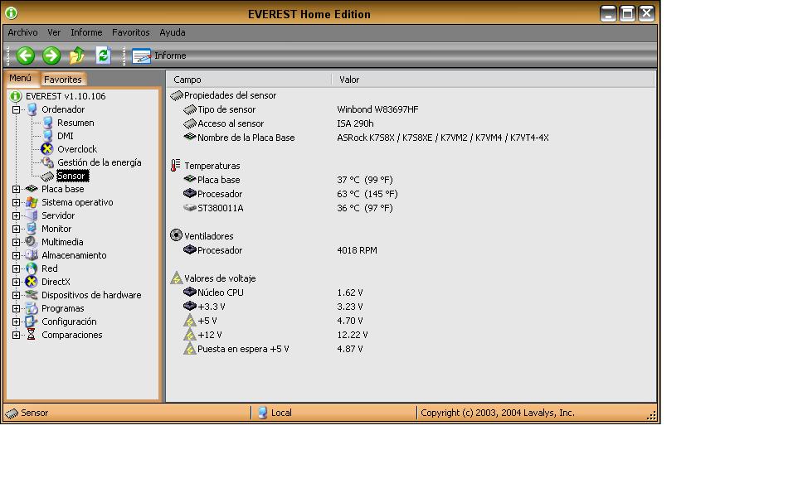Select the Núcleo CPU voltage row
This screenshot has height=498, width=798.
410,293
